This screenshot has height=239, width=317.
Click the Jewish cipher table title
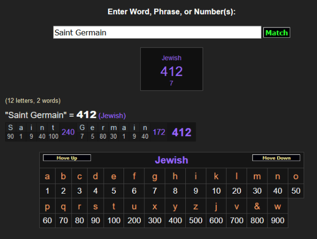[x=172, y=161]
